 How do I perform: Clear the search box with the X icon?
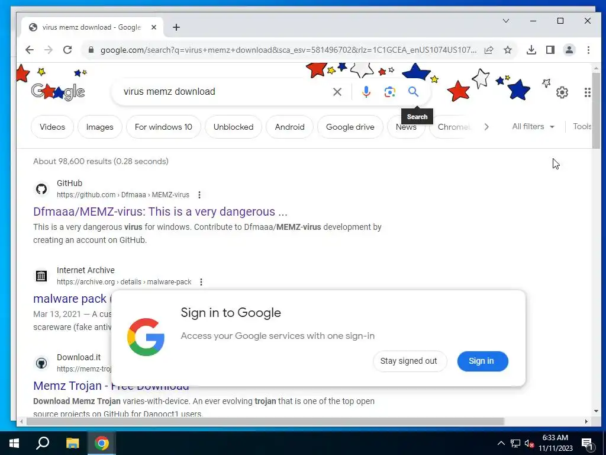[337, 92]
